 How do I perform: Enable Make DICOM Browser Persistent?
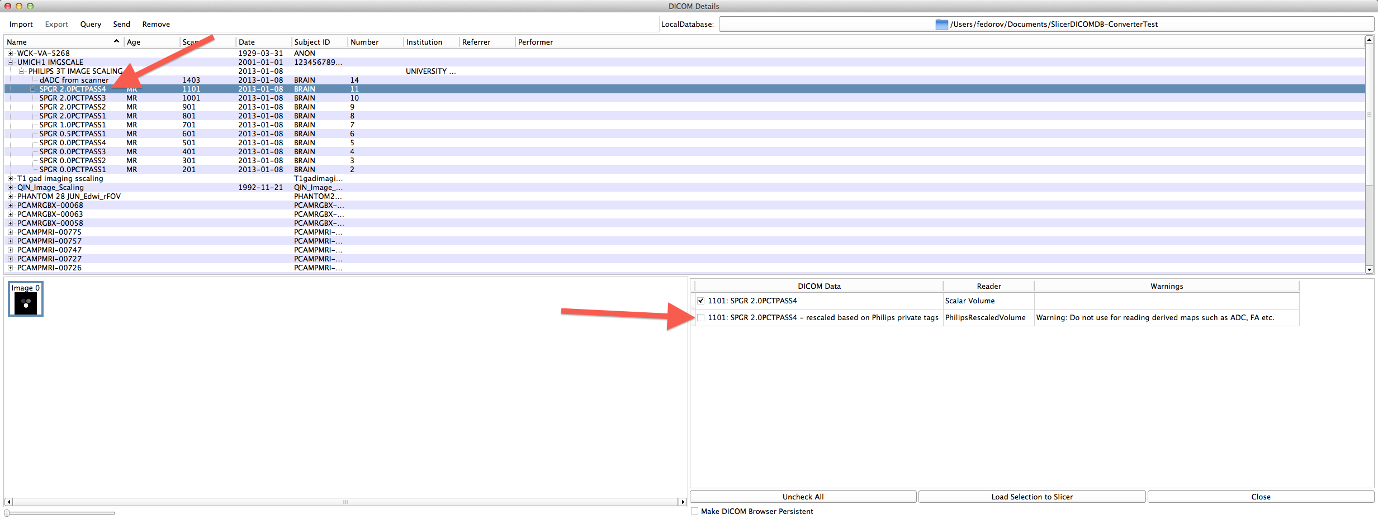[x=695, y=511]
